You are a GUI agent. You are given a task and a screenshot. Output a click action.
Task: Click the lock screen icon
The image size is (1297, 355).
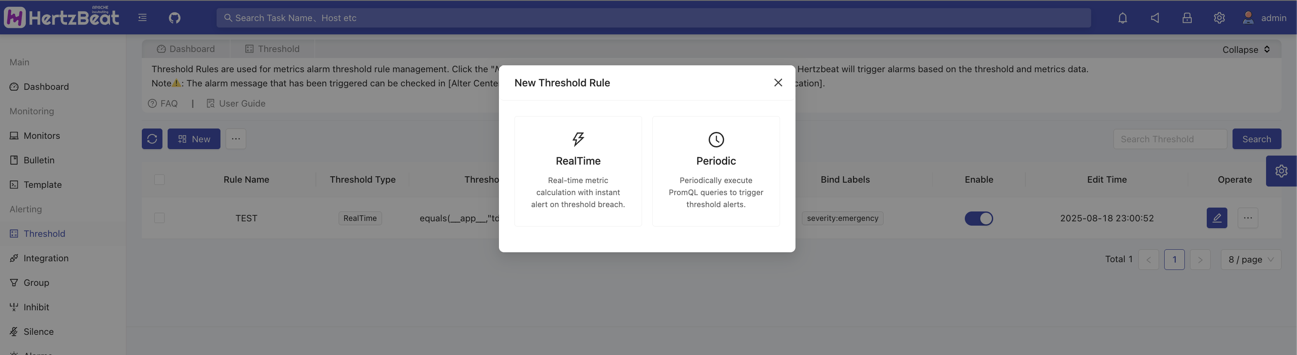coord(1187,18)
